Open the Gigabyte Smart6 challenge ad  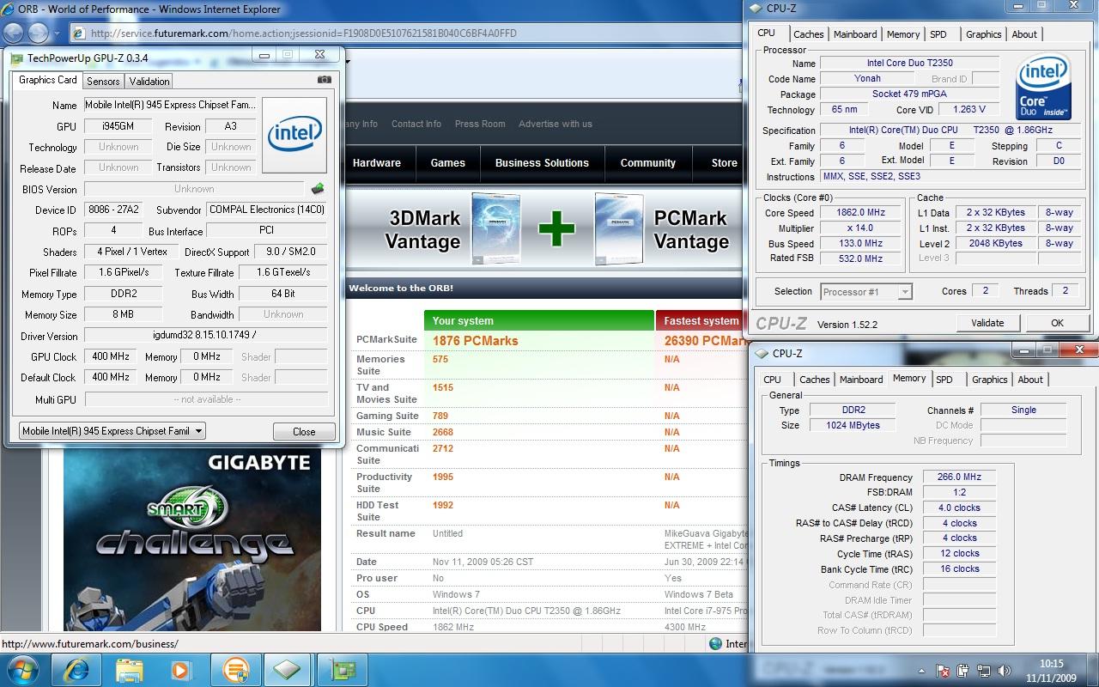191,539
